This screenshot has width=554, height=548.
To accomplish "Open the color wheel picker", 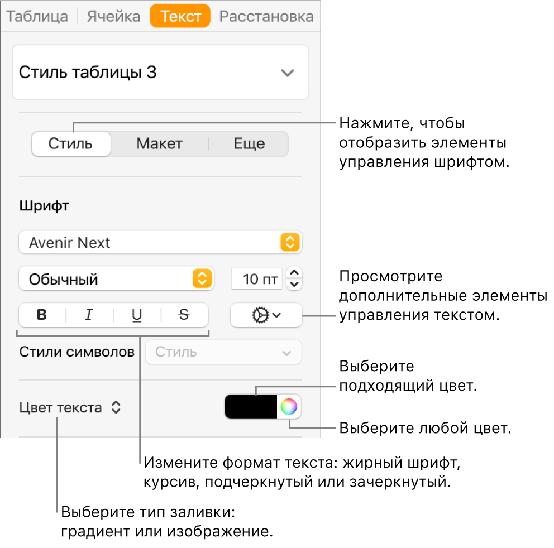I will (x=289, y=406).
